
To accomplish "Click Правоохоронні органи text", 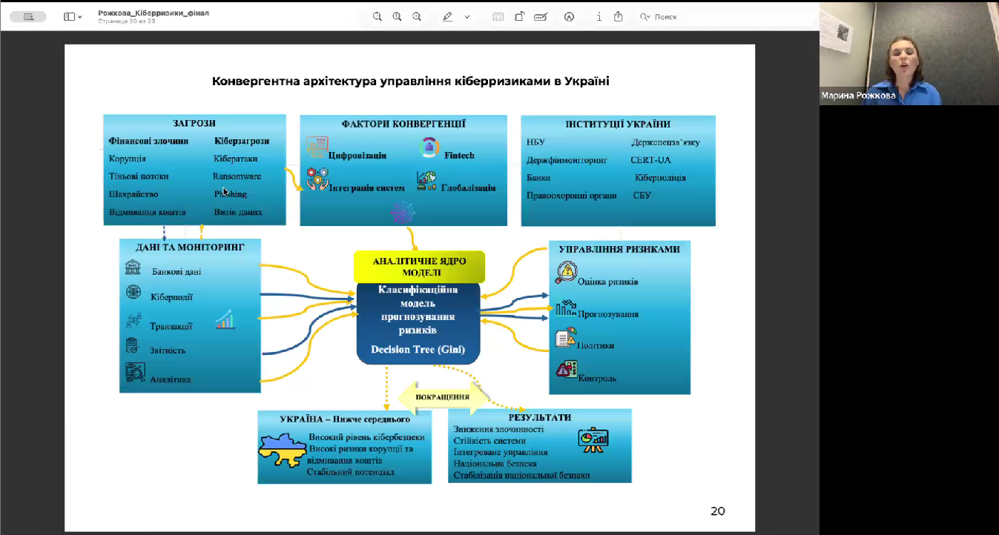I will tap(571, 196).
